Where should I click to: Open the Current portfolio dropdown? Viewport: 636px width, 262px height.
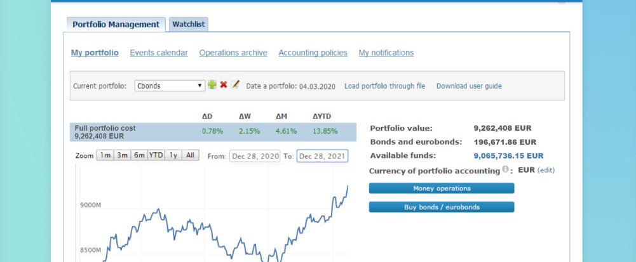click(x=170, y=86)
